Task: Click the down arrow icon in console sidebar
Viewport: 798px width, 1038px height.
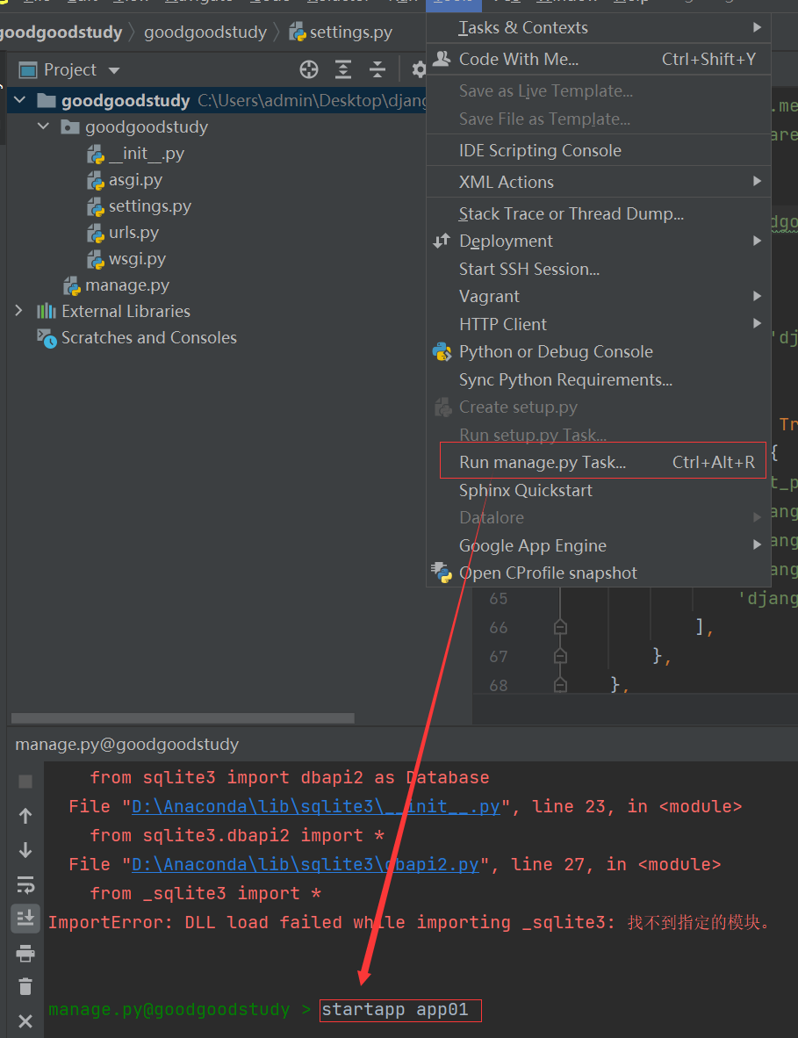Action: coord(25,850)
